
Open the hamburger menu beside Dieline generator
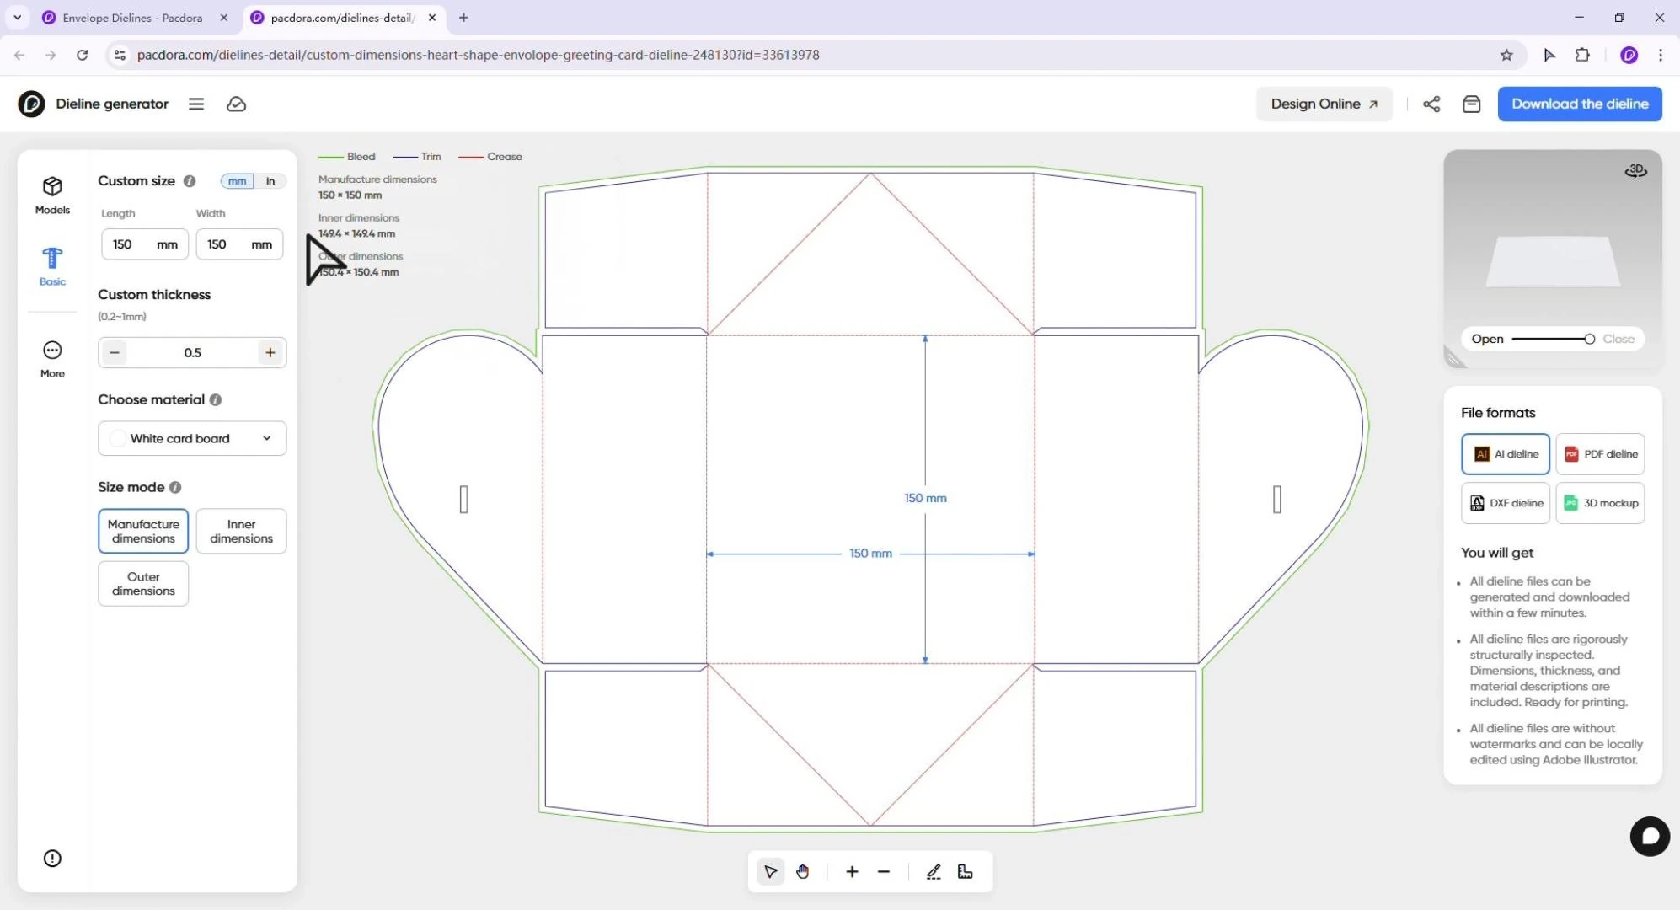tap(196, 104)
